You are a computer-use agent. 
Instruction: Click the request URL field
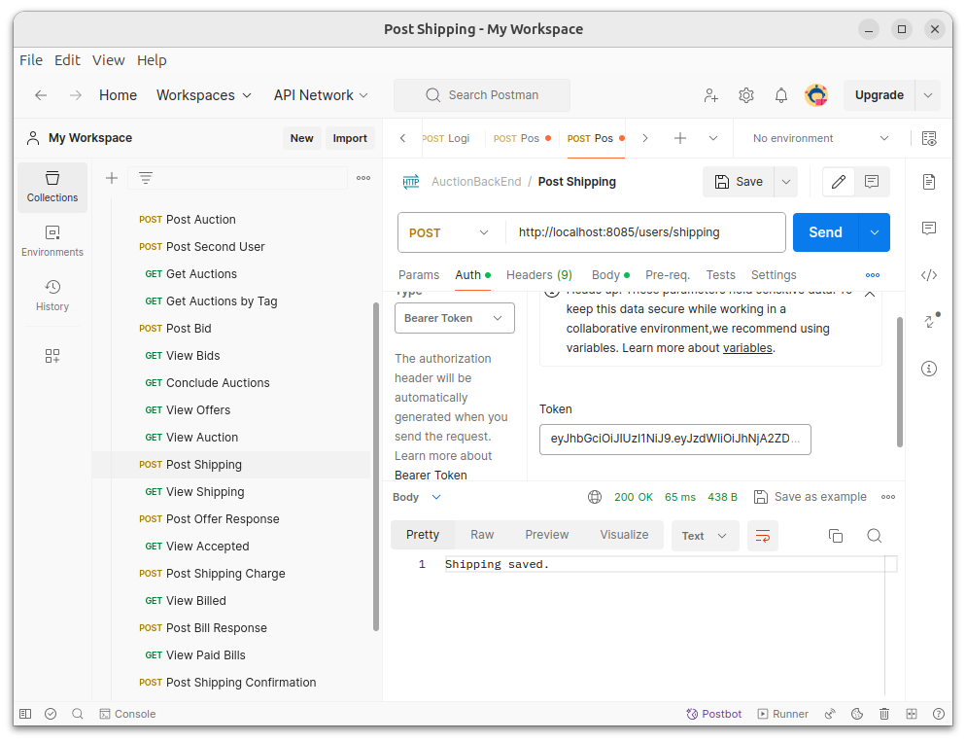tap(645, 232)
